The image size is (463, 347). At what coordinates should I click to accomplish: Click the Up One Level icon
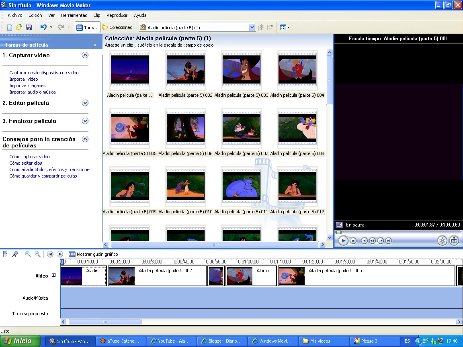[x=261, y=27]
